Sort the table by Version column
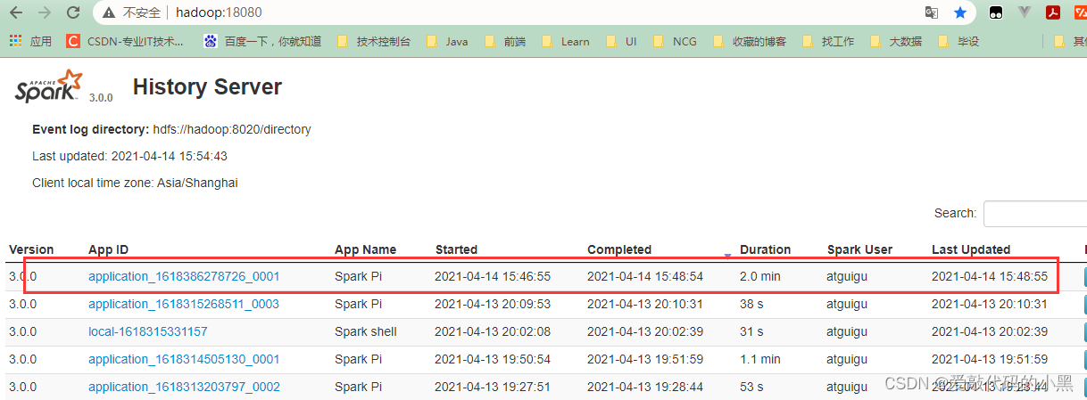The height and width of the screenshot is (400, 1087). 31,249
